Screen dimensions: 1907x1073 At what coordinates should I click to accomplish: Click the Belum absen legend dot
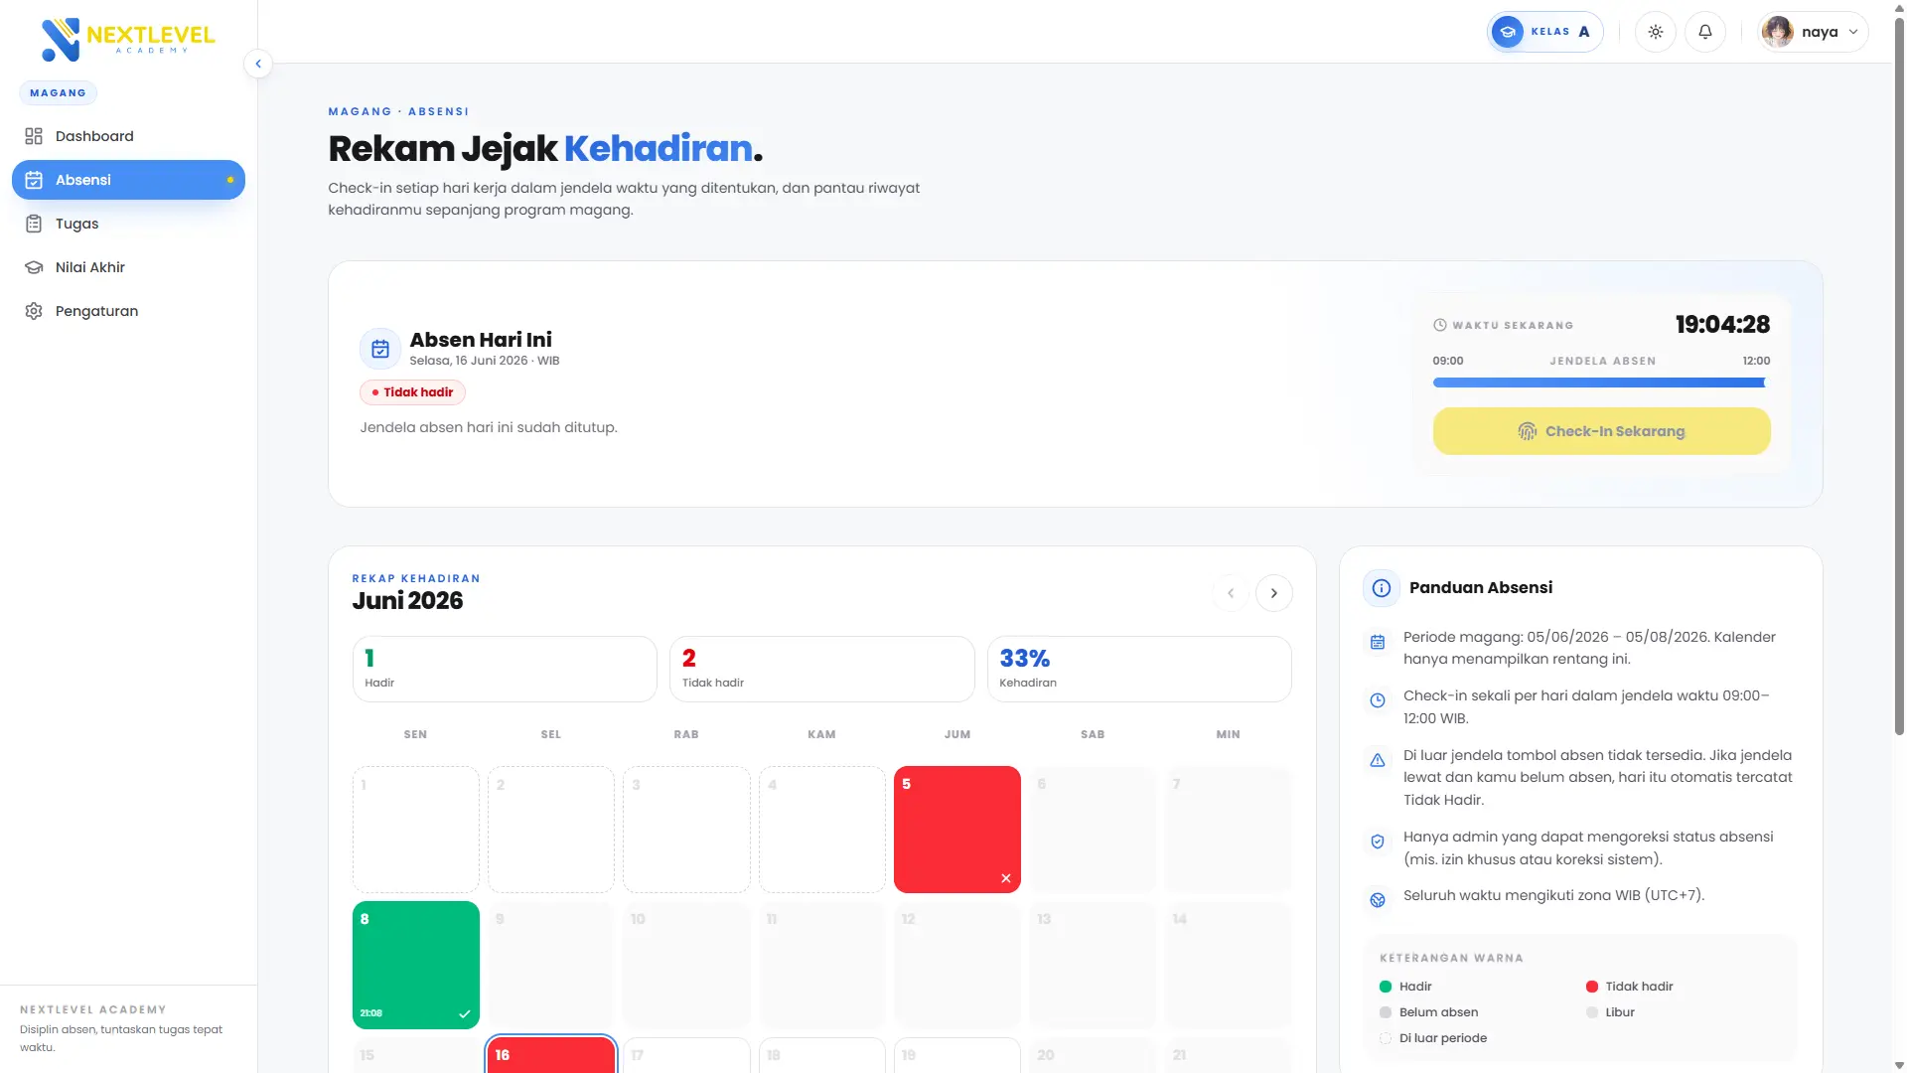1386,1012
